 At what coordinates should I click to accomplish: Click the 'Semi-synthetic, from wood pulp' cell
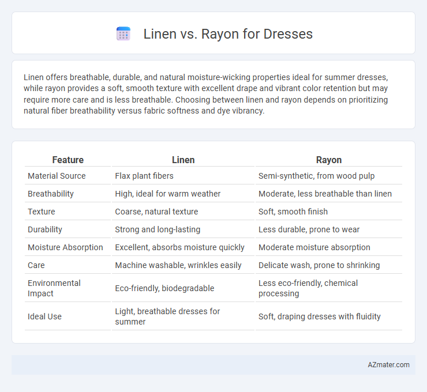[x=316, y=176]
